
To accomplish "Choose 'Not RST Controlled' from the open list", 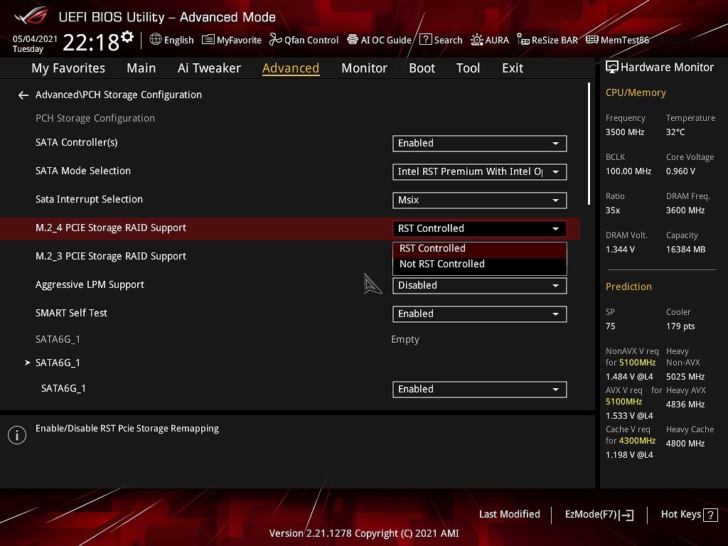I will pos(442,264).
